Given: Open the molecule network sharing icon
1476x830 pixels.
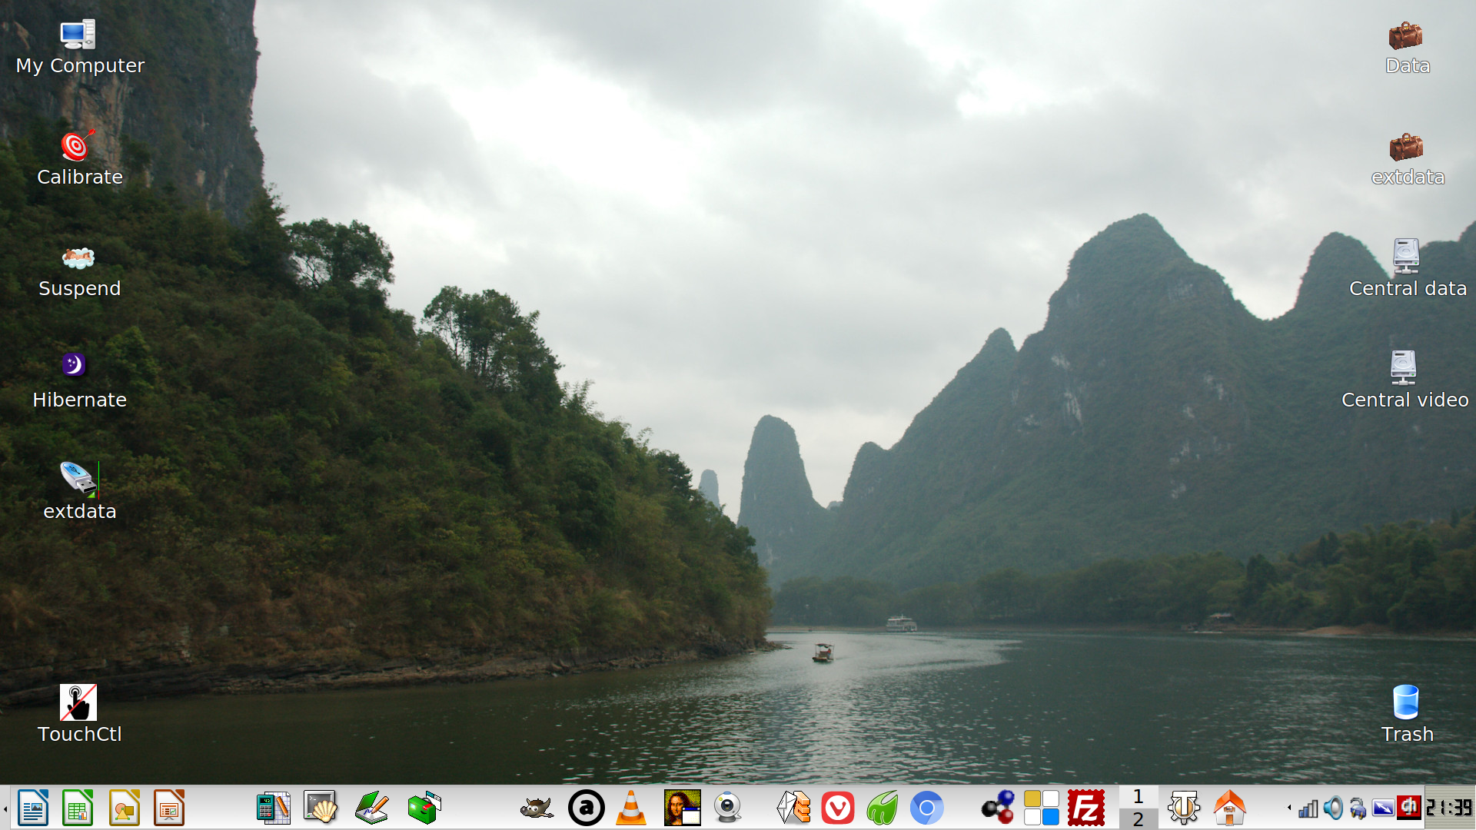Looking at the screenshot, I should click(x=998, y=808).
